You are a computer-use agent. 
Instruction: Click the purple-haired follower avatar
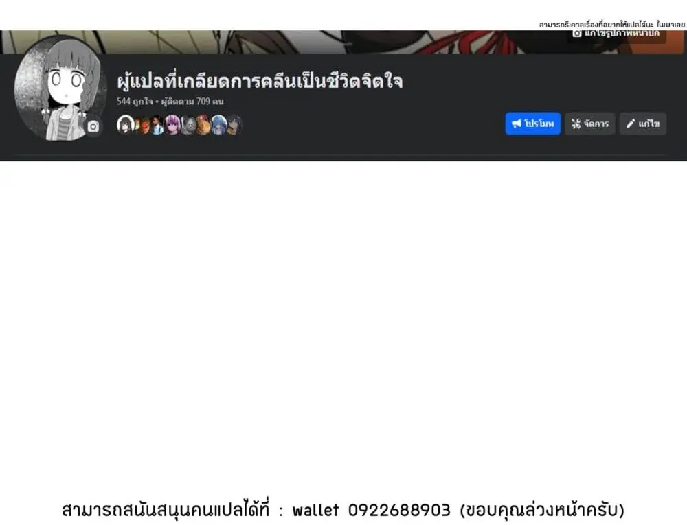click(x=172, y=125)
